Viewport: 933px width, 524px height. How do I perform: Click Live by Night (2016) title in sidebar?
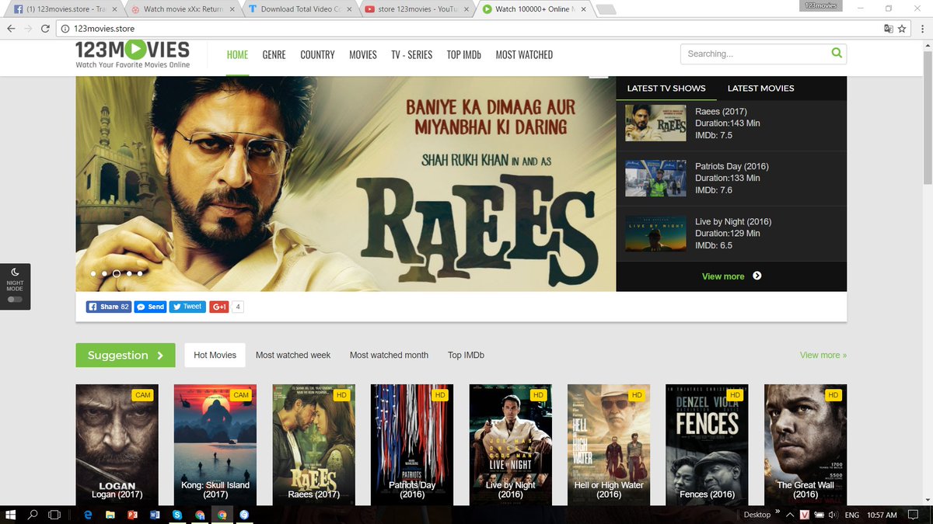[733, 221]
